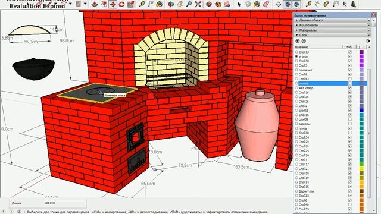Viewport: 381px width, 214px height.
Task: Pick the first Tape Measure tool
Action: point(142,4)
